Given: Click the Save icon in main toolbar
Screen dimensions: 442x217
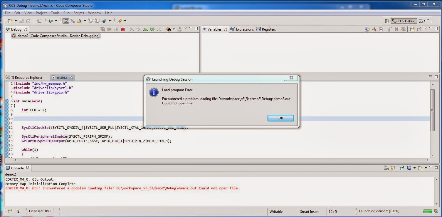Looking at the screenshot, I should pos(21,21).
